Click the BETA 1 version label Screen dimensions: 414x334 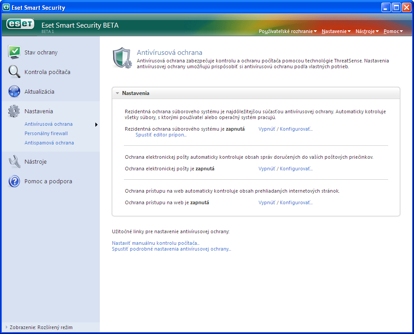pos(48,32)
